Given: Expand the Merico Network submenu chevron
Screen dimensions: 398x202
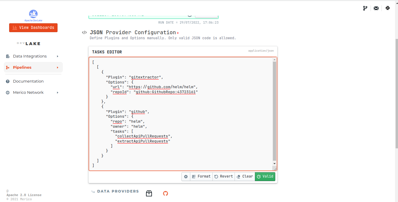Looking at the screenshot, I should pyautogui.click(x=58, y=92).
